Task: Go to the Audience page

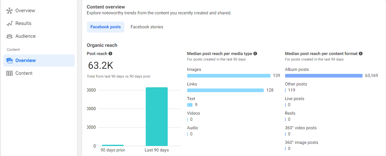Action: coord(26,36)
